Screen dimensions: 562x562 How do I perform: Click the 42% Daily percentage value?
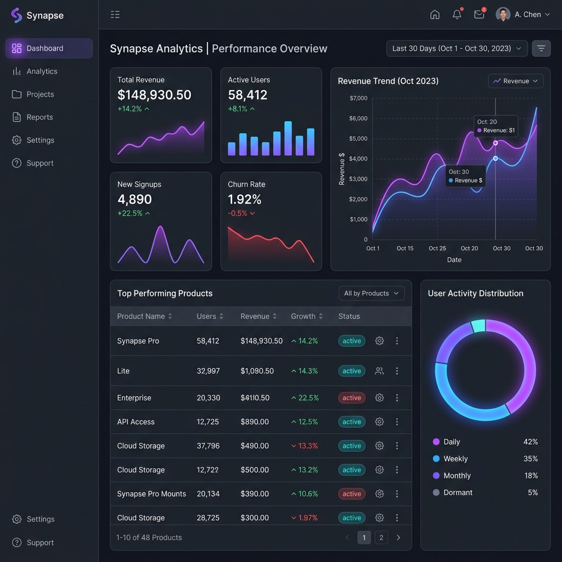pyautogui.click(x=531, y=442)
